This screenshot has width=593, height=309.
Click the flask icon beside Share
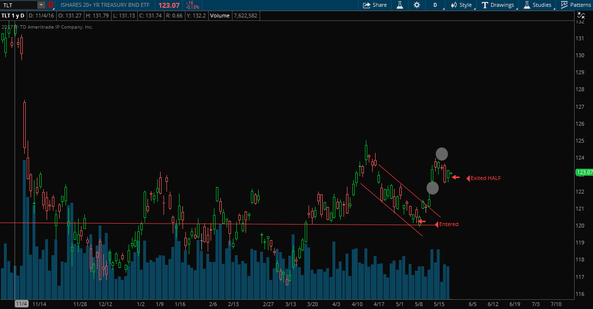pyautogui.click(x=400, y=5)
